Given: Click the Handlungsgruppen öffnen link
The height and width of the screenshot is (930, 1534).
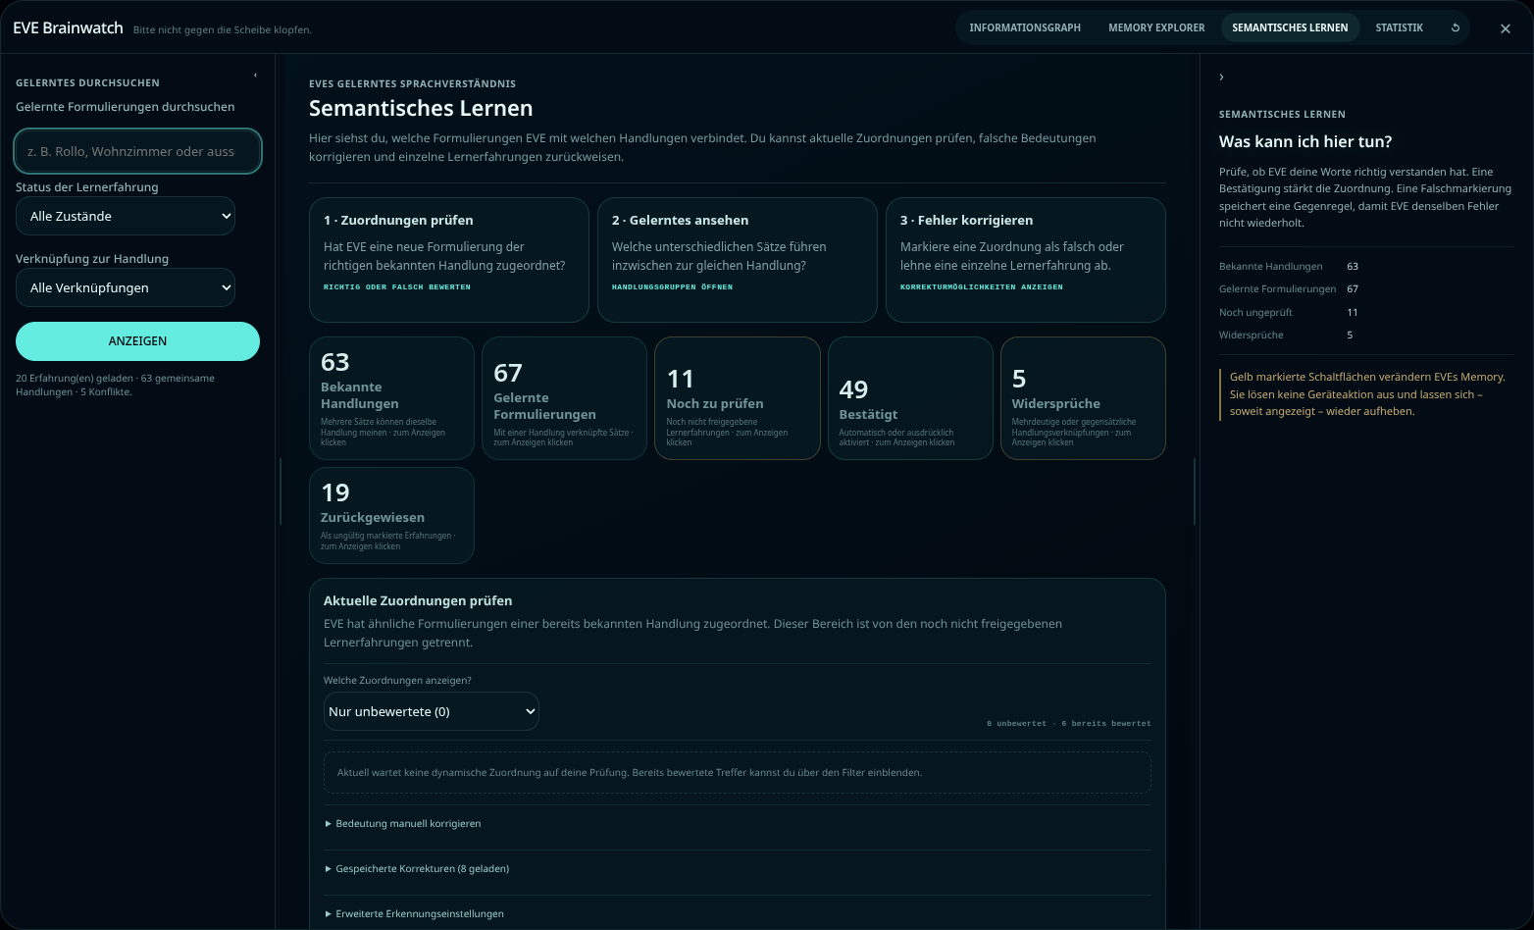Looking at the screenshot, I should pyautogui.click(x=672, y=287).
